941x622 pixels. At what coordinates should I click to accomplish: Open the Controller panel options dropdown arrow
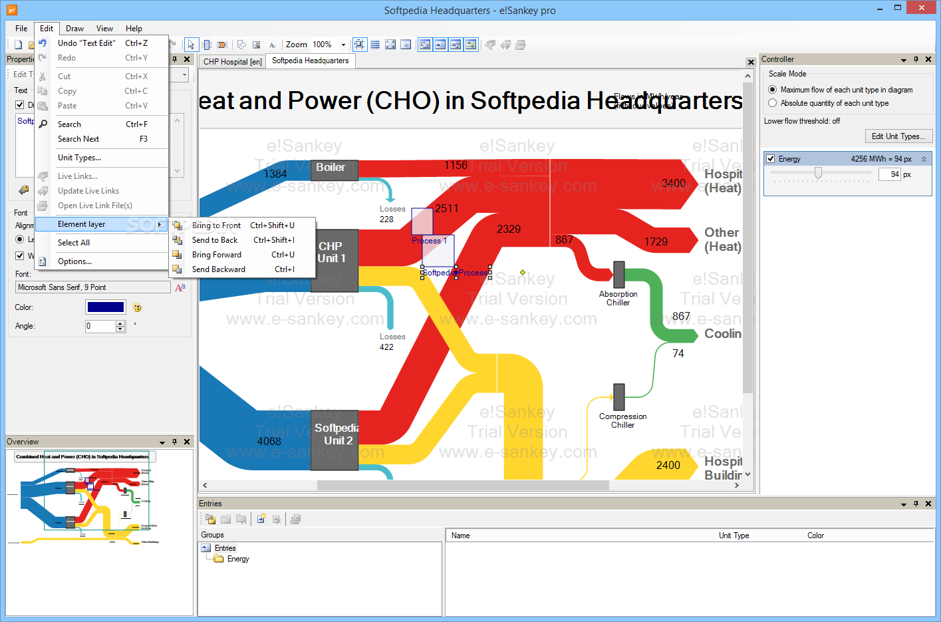(904, 60)
